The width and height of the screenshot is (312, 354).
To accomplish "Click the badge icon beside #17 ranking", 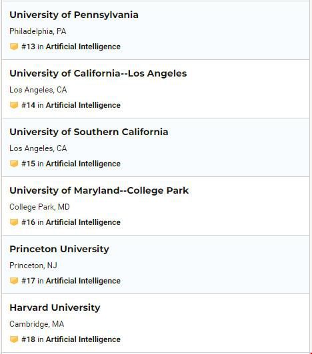I will [x=14, y=281].
